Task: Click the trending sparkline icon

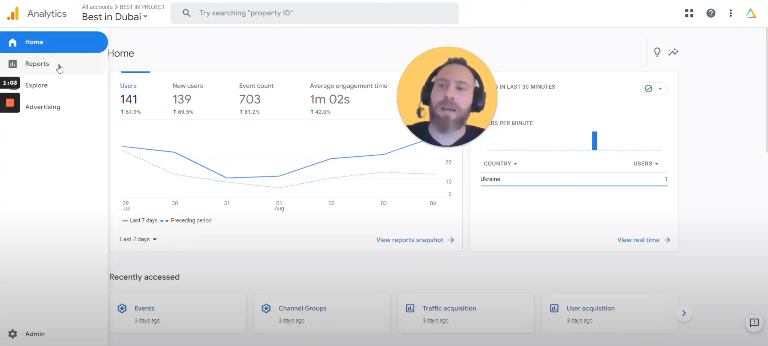Action: click(x=673, y=52)
